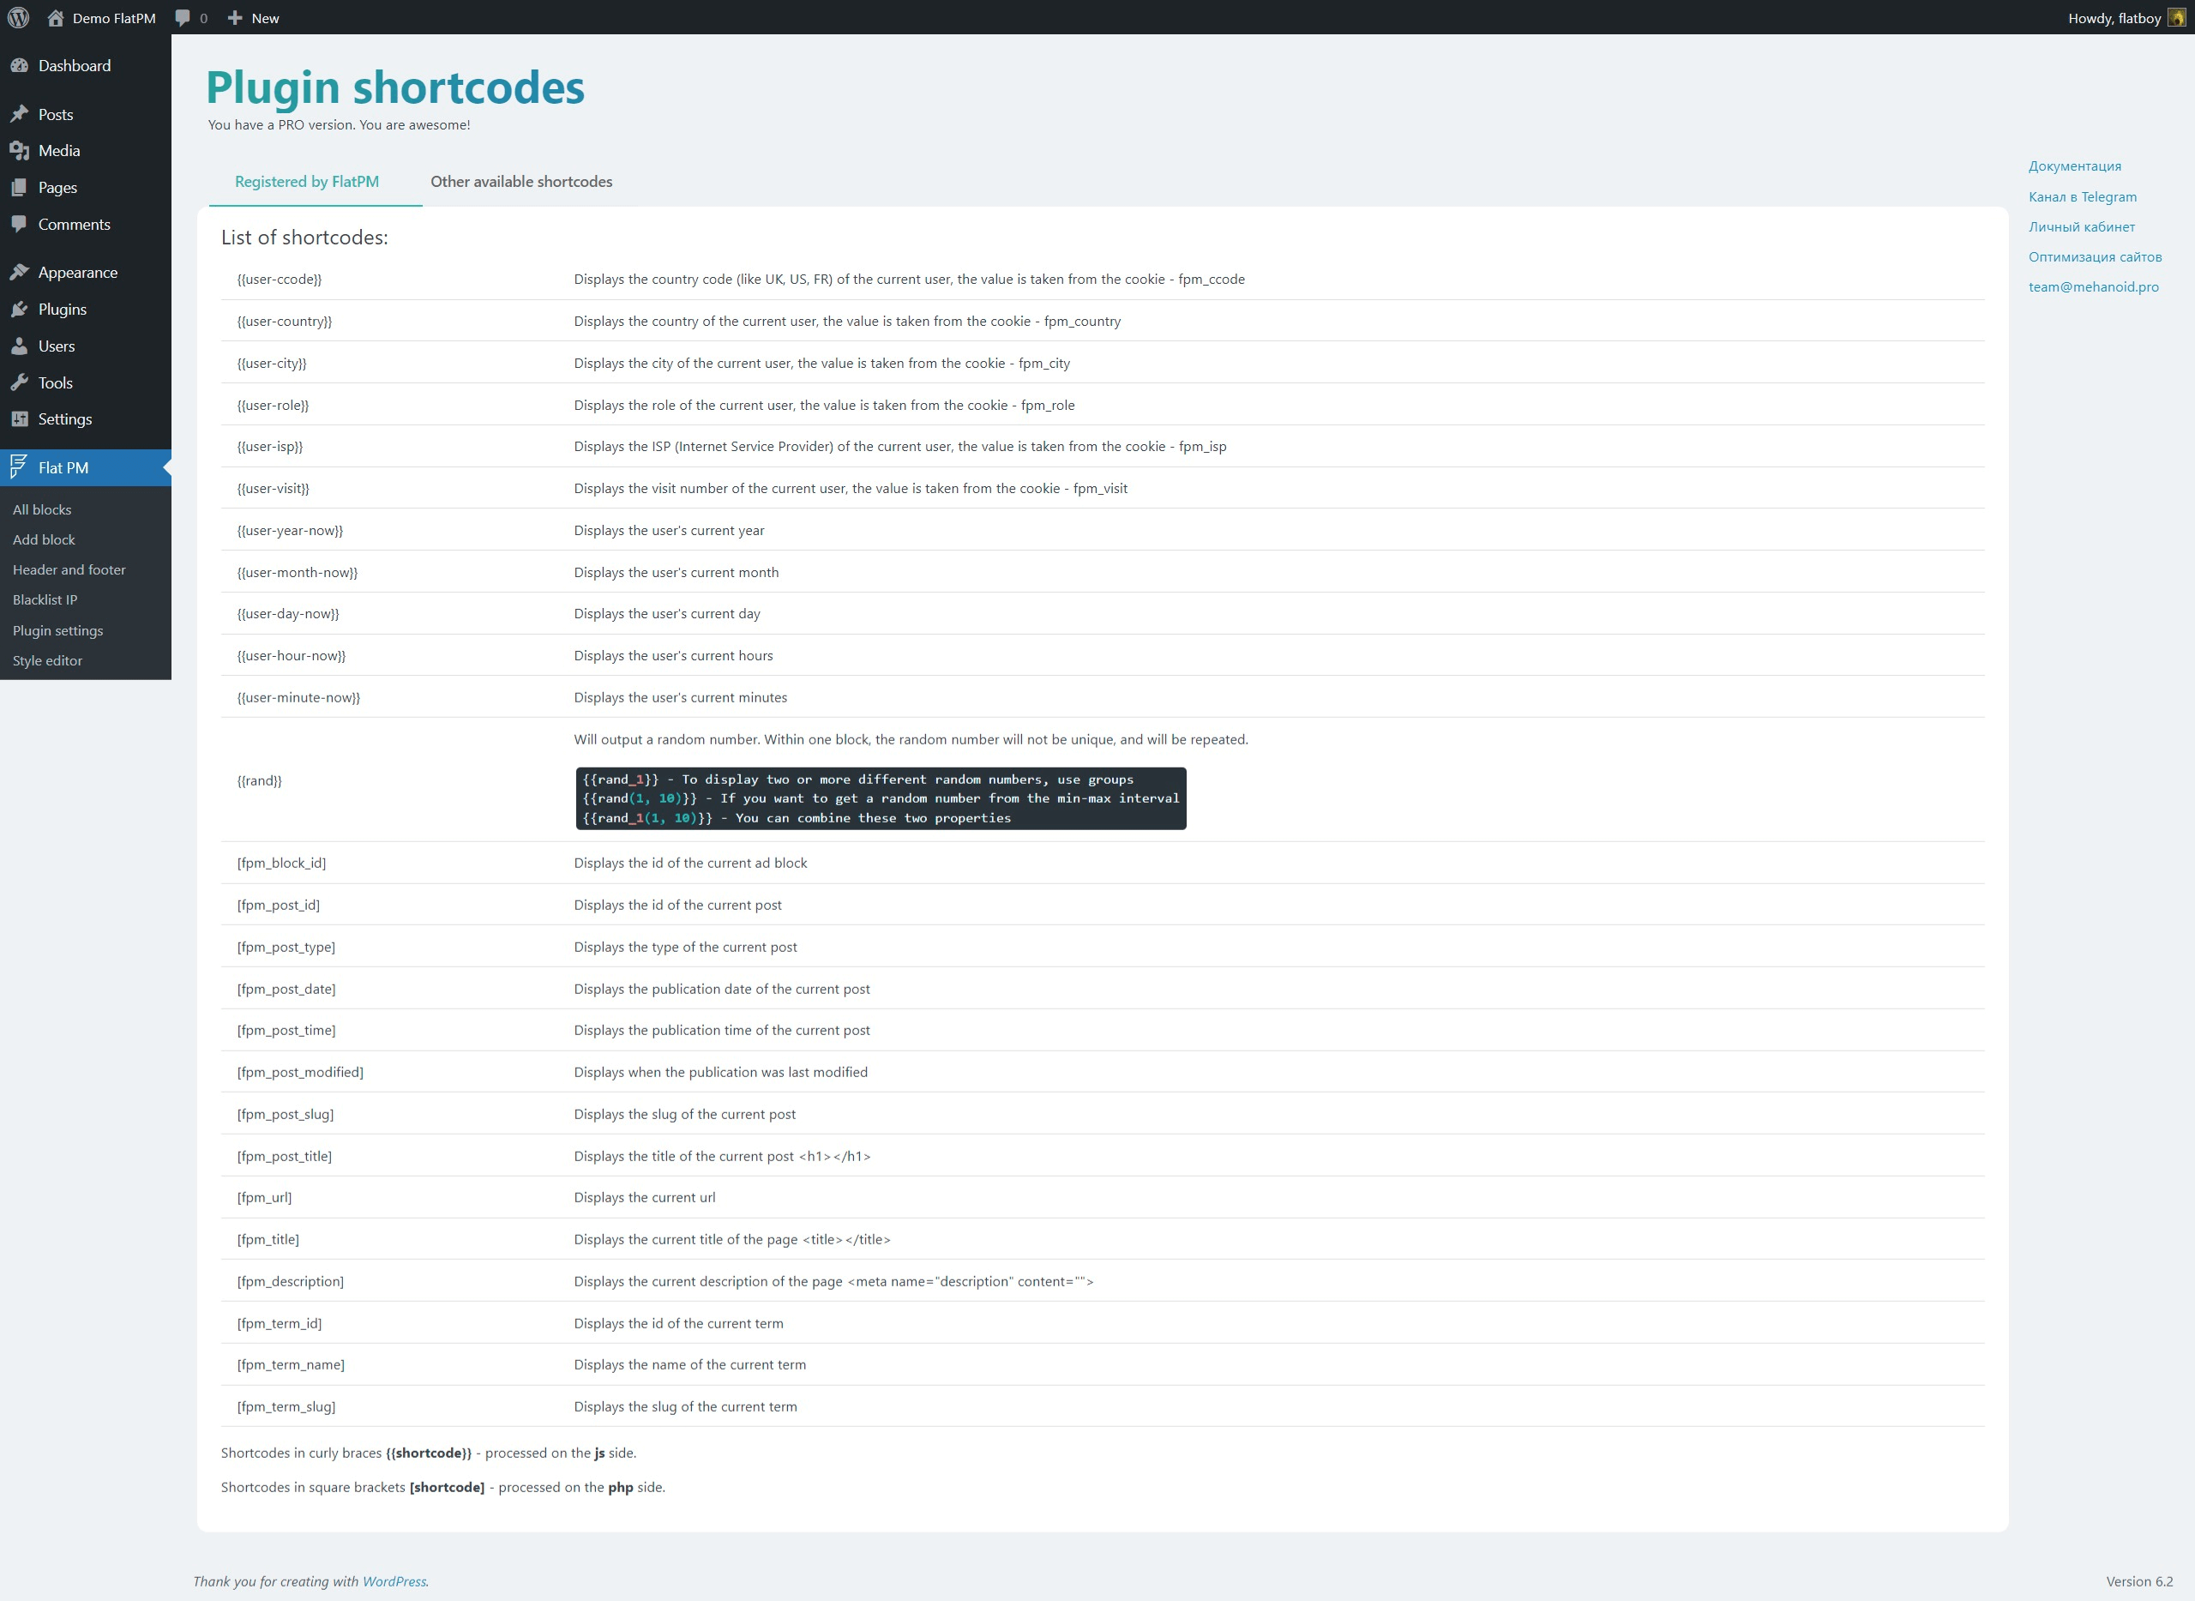
Task: Open Add block submenu link
Action: pyautogui.click(x=44, y=539)
